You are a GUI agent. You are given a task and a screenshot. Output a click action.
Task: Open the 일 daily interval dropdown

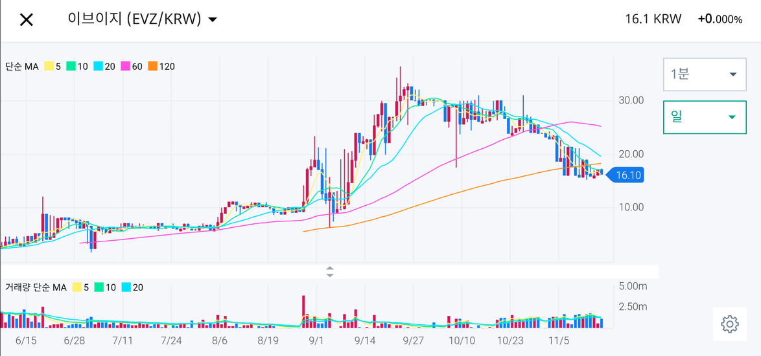(704, 117)
